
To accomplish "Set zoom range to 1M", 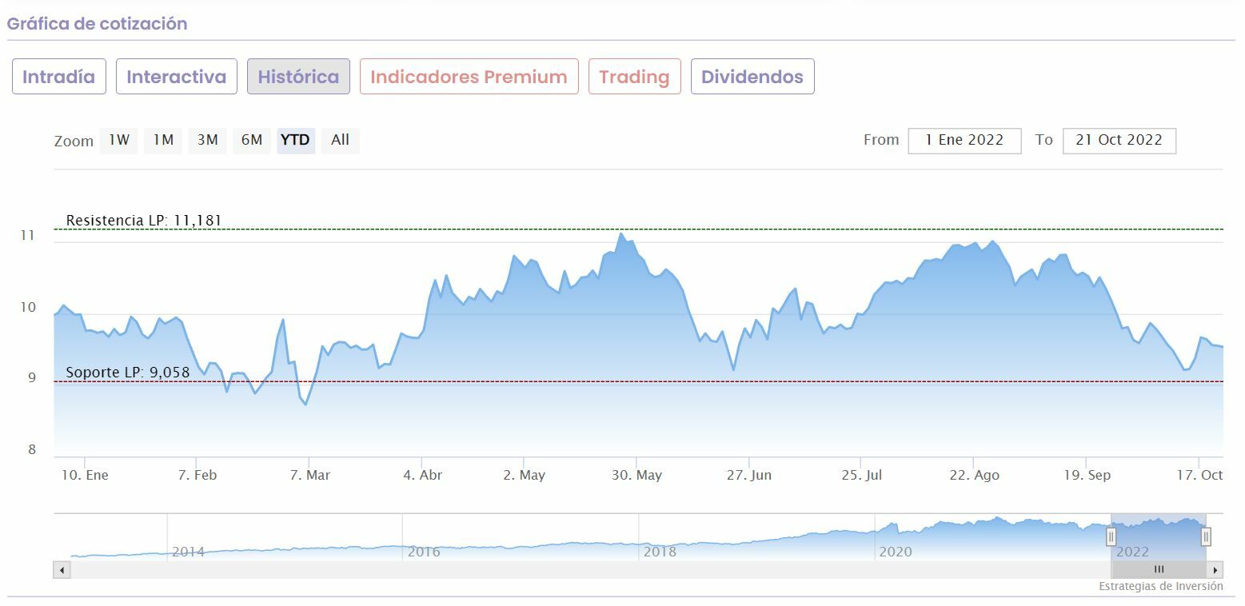I will pyautogui.click(x=163, y=140).
